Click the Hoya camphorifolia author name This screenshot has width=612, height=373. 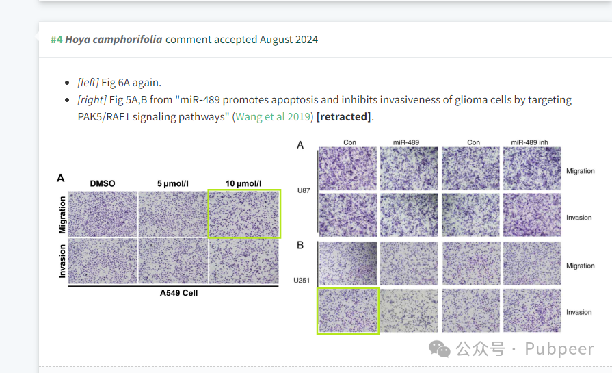tap(114, 40)
